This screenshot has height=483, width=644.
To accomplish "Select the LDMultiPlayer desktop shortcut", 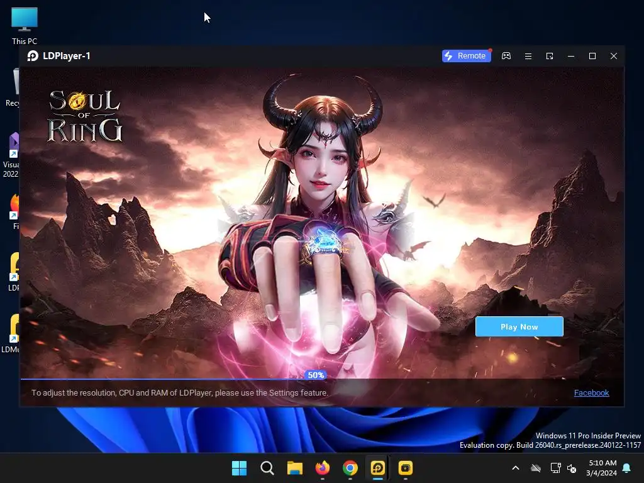I will click(x=11, y=333).
